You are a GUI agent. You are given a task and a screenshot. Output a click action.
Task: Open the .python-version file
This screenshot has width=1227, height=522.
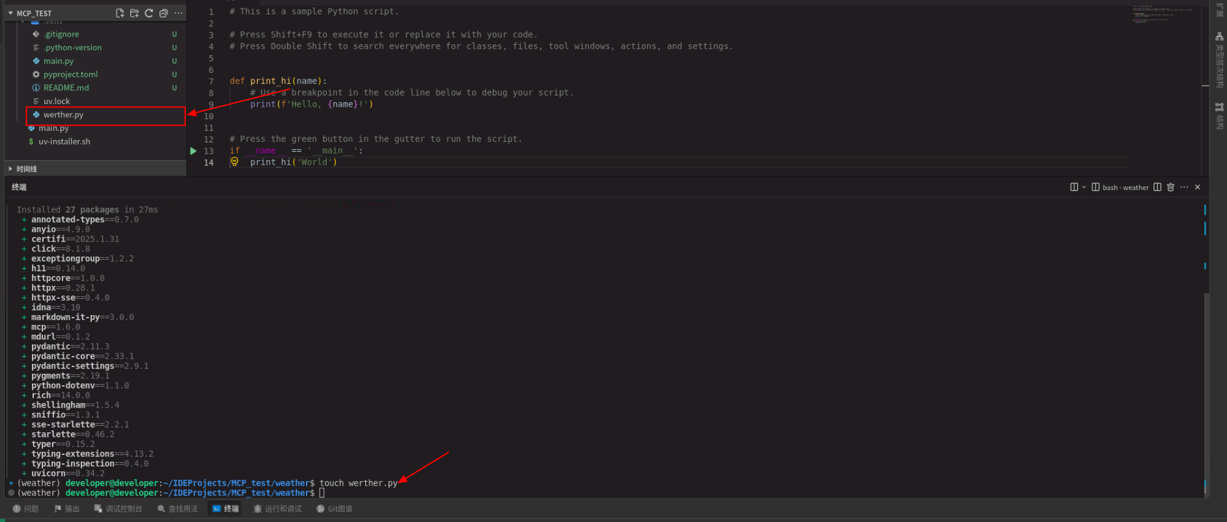72,48
